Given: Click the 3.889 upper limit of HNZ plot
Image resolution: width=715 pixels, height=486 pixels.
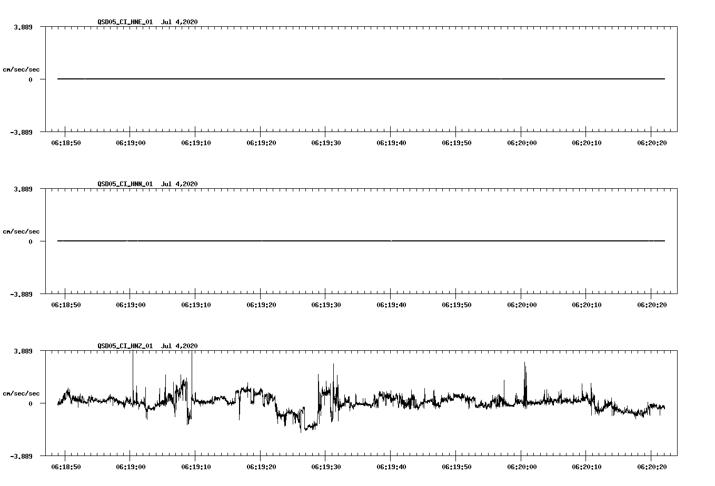Looking at the screenshot, I should (x=23, y=351).
